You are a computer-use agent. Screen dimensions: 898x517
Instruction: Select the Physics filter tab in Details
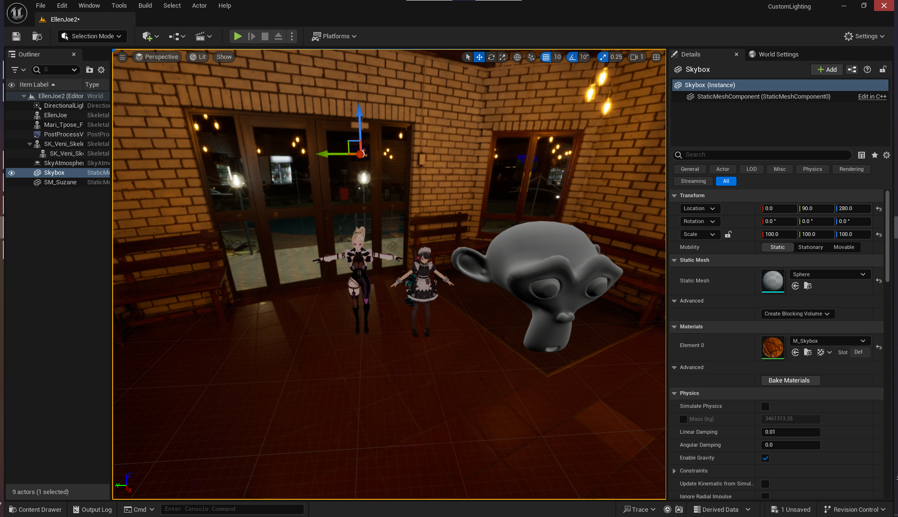[x=812, y=169]
